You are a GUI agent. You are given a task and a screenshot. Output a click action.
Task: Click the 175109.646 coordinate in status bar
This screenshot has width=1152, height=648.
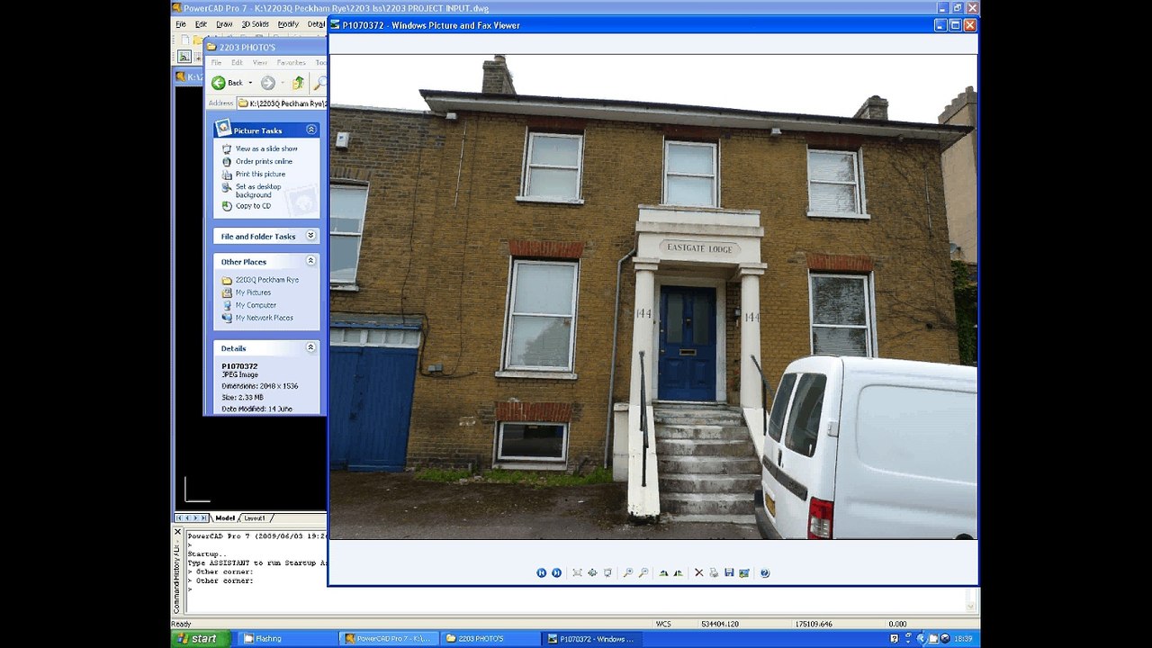[814, 624]
